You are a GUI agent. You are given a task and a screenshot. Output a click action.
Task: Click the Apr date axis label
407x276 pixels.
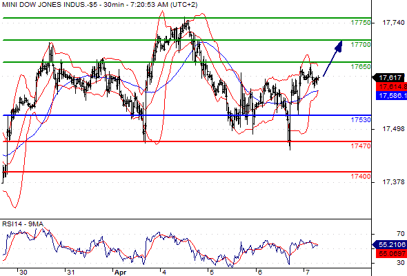point(120,273)
